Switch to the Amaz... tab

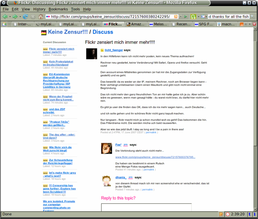pyautogui.click(x=135, y=24)
